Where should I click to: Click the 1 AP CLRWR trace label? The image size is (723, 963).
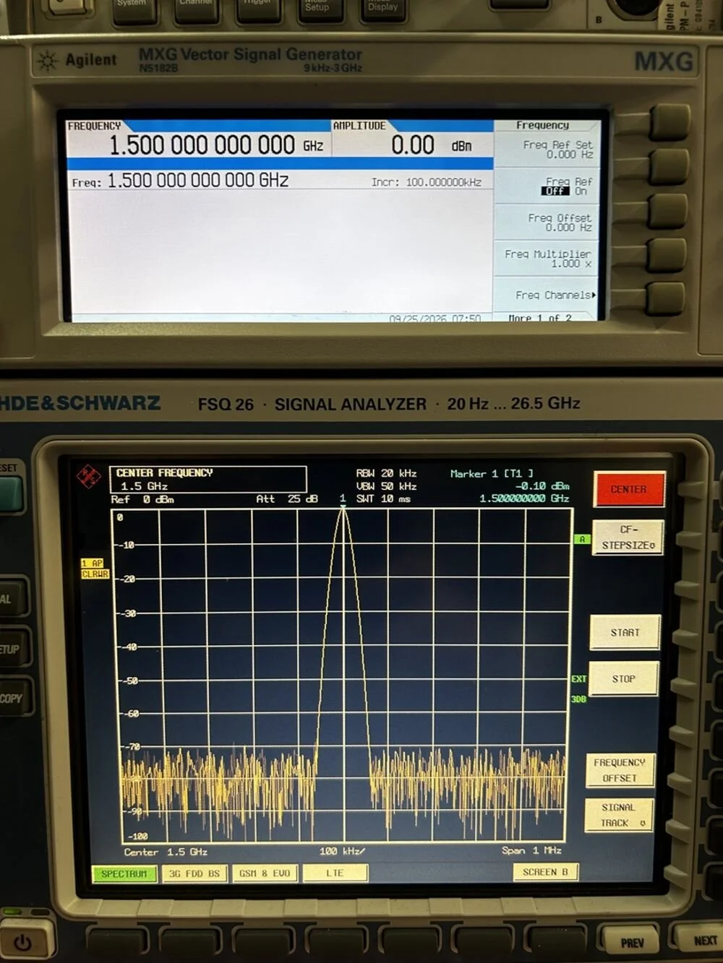click(x=95, y=569)
